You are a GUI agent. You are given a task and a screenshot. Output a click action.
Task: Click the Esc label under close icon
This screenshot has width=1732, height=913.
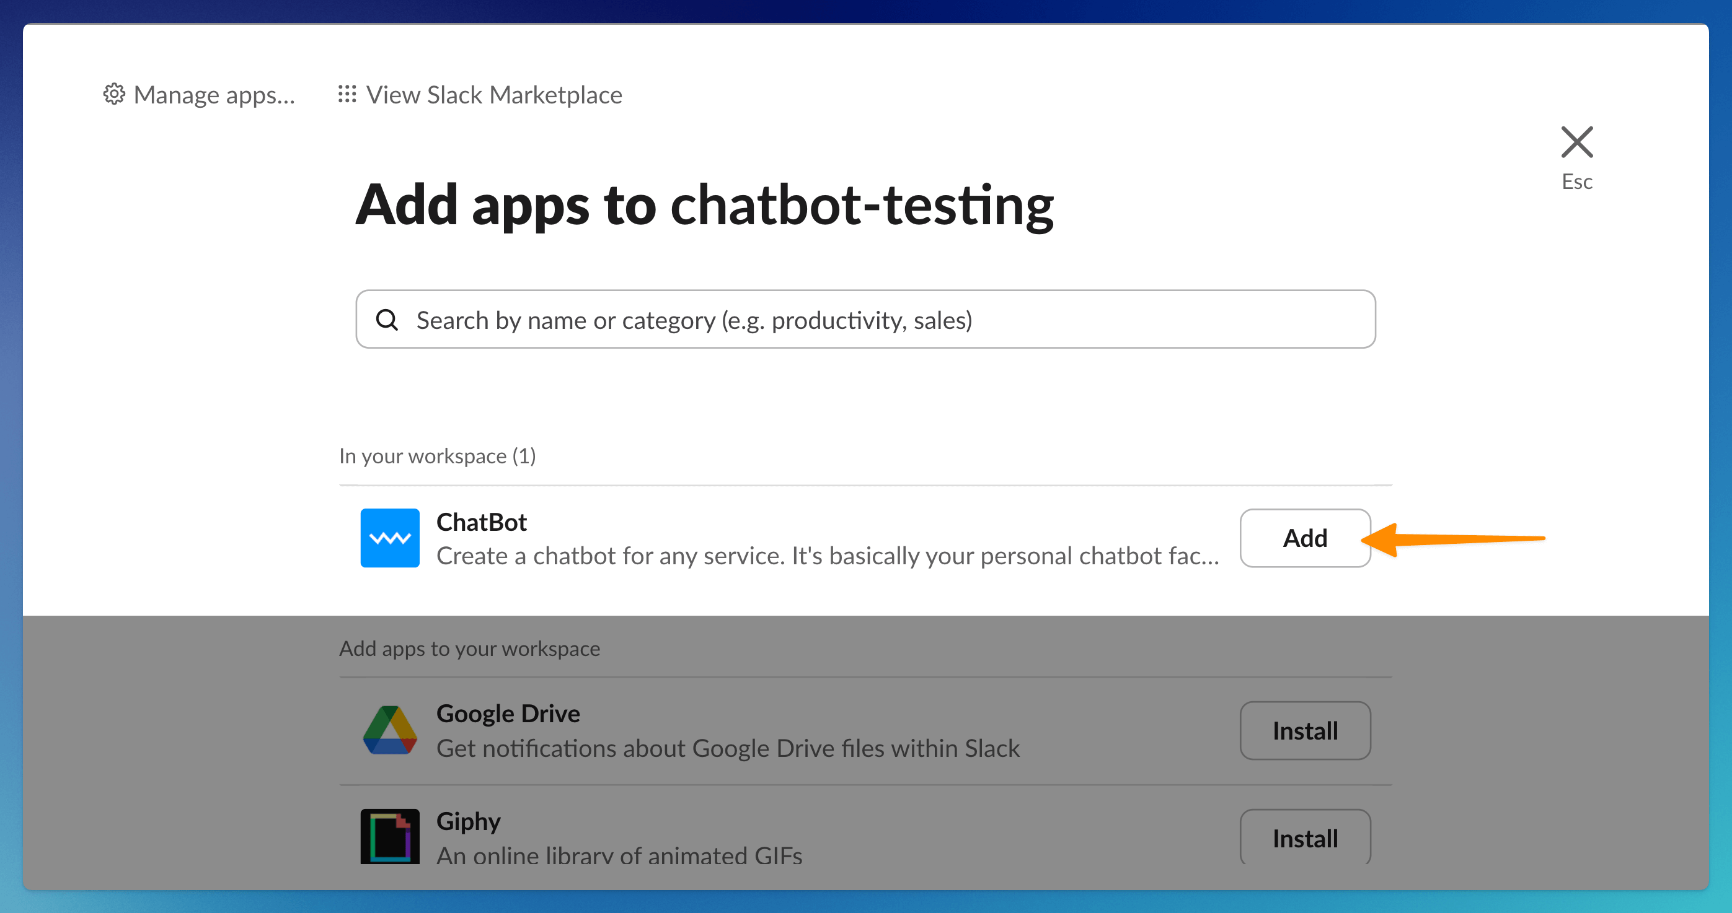click(x=1576, y=181)
